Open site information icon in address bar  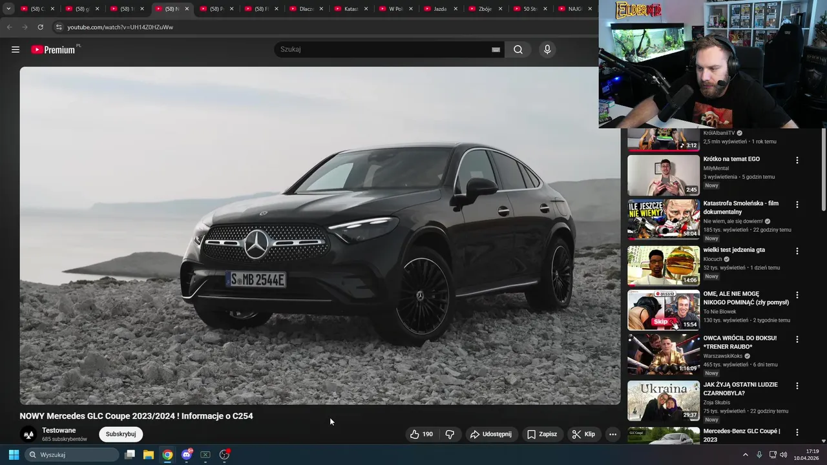[58, 27]
